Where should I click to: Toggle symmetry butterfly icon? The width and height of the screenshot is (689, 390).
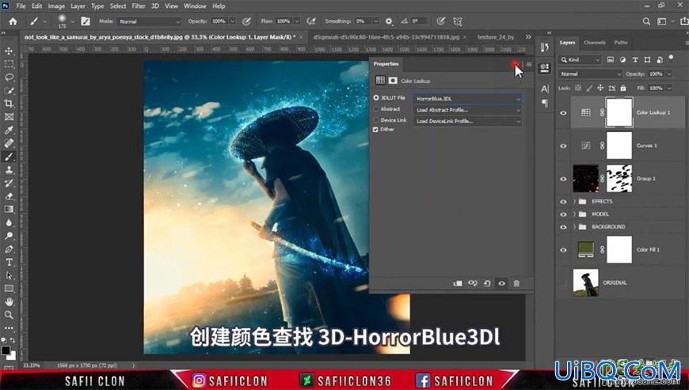tap(458, 21)
